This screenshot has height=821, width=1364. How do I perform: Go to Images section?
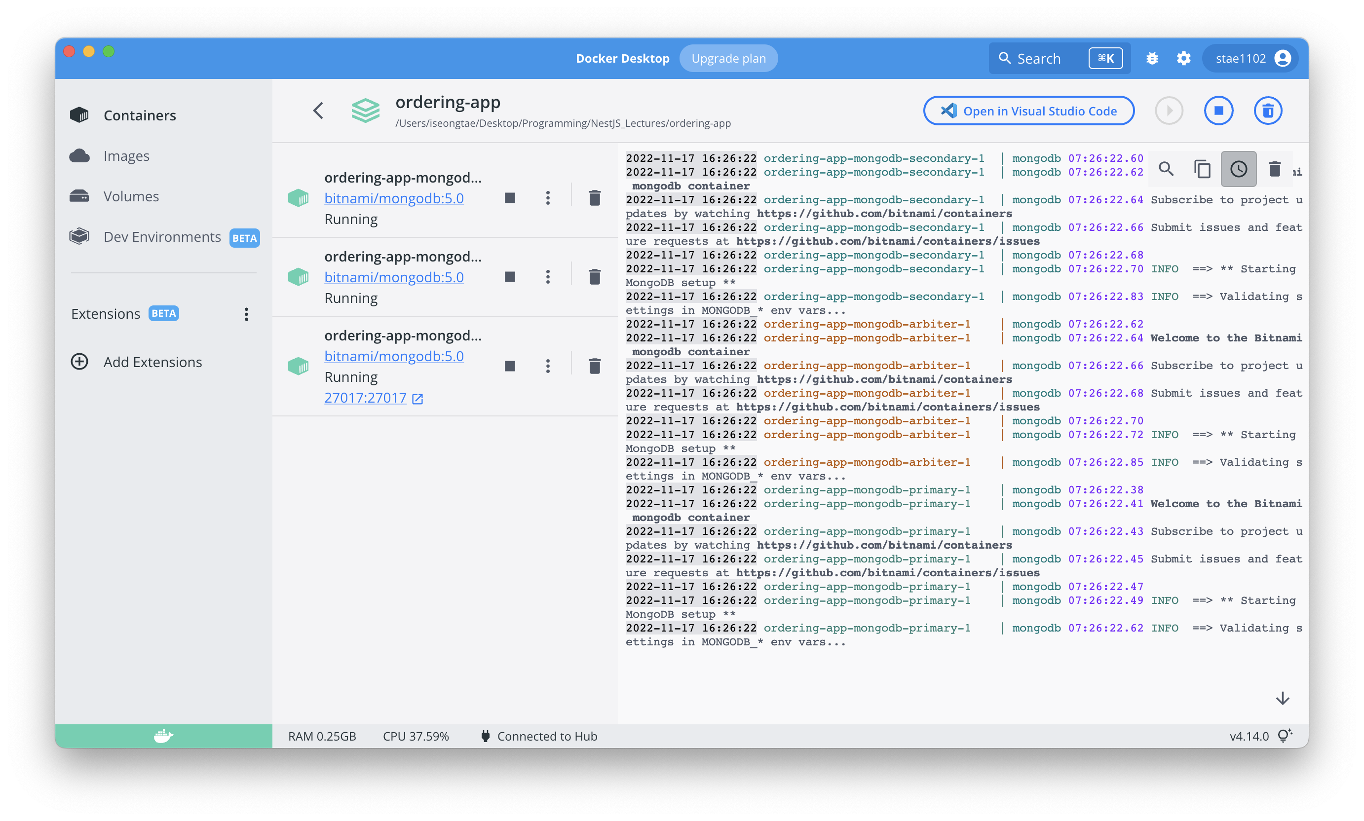point(126,156)
